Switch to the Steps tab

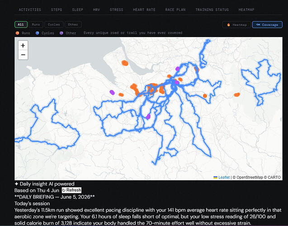point(57,9)
